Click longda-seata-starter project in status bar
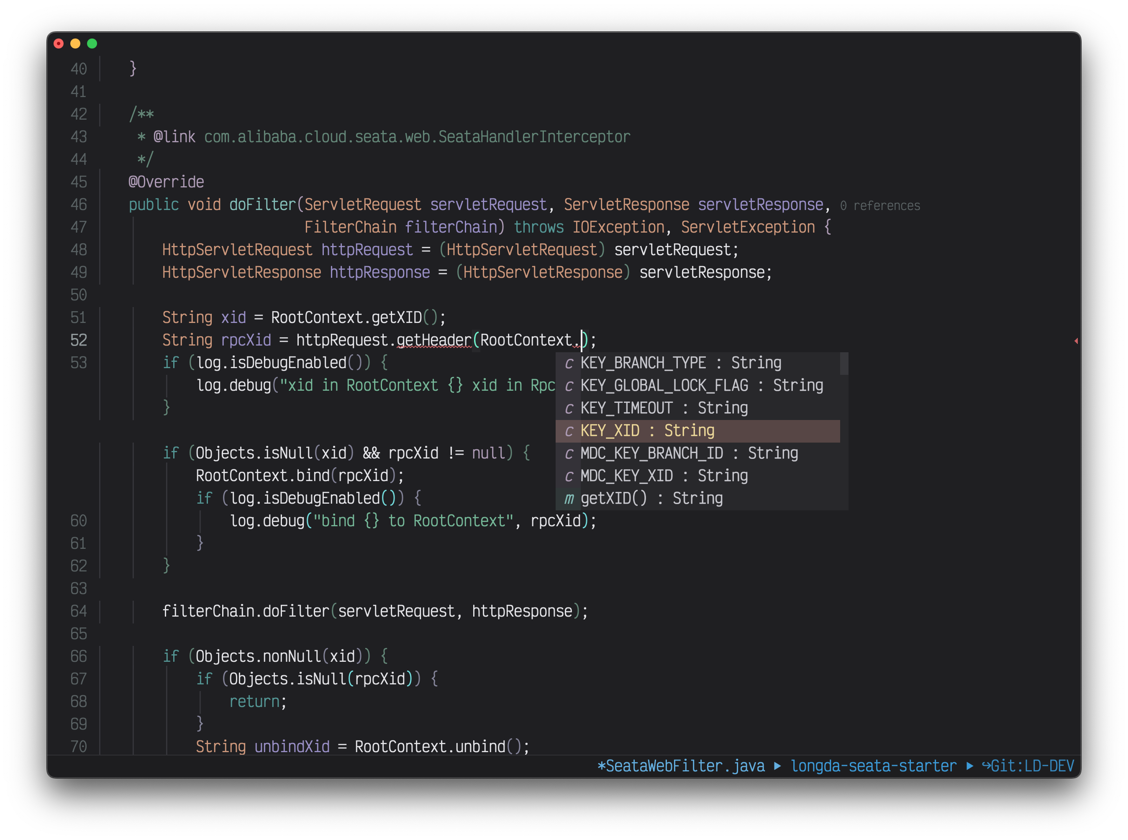Viewport: 1128px width, 840px height. pyautogui.click(x=873, y=766)
